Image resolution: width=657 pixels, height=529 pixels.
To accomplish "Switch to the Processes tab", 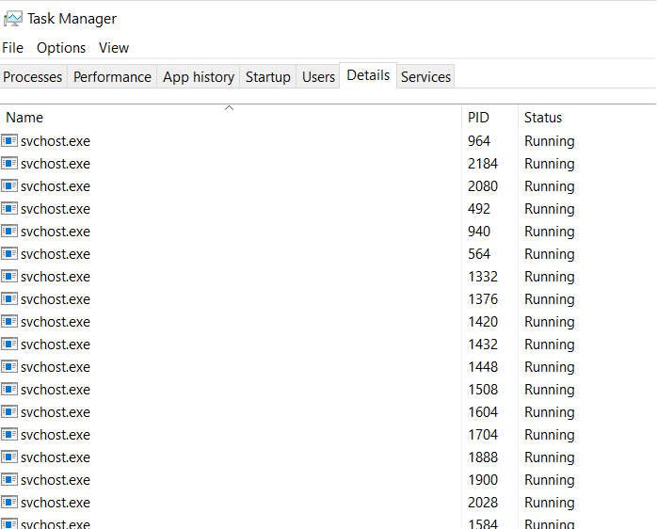I will coord(33,76).
